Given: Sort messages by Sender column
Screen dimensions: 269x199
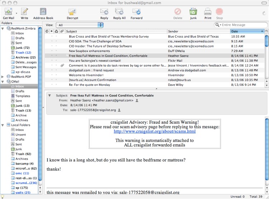Looking at the screenshot, I should coord(198,31).
